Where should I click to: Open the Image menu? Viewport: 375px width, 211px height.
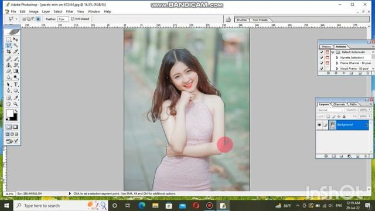[x=34, y=12]
